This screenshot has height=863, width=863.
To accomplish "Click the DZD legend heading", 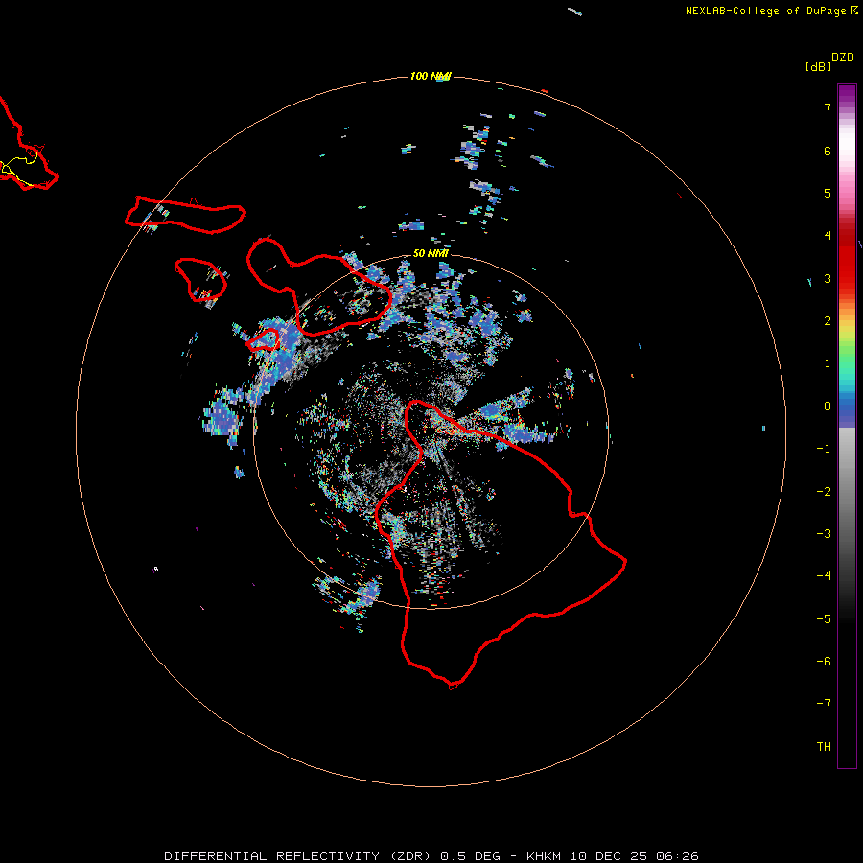I will coord(843,58).
